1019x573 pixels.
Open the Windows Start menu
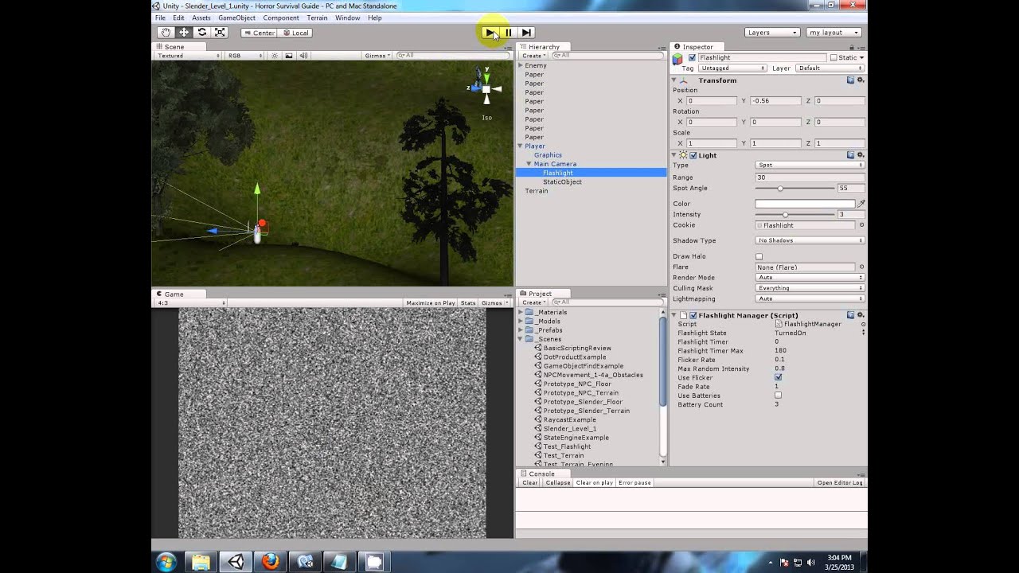click(166, 561)
